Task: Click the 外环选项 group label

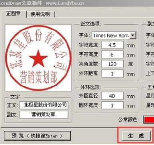Action: pos(91,87)
